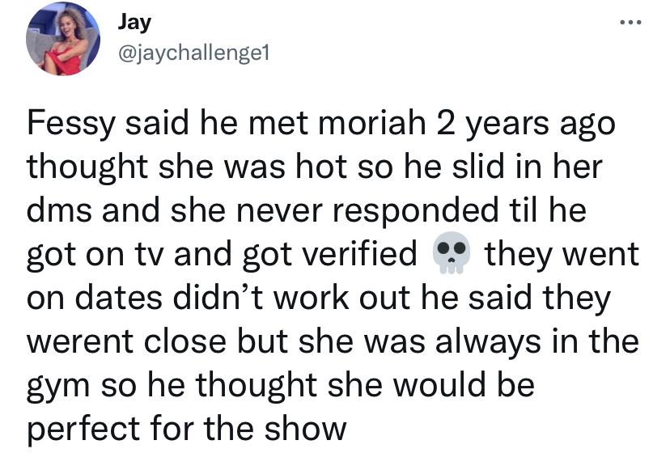
Task: Open the profile via display name Jay
Action: click(134, 22)
